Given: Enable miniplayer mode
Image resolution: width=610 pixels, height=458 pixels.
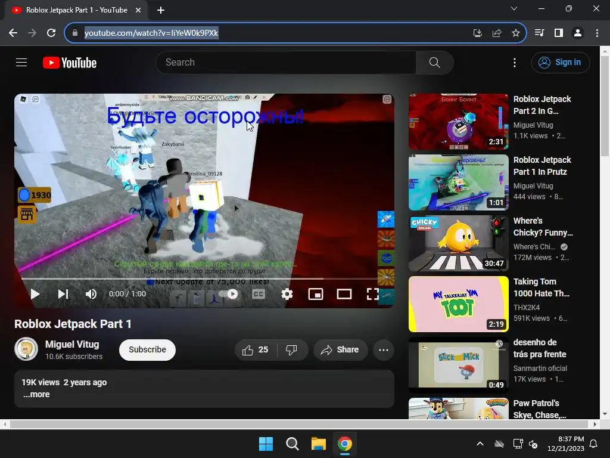Looking at the screenshot, I should 316,294.
